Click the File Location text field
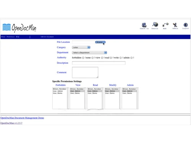The image size is (191, 143). click(x=84, y=42)
